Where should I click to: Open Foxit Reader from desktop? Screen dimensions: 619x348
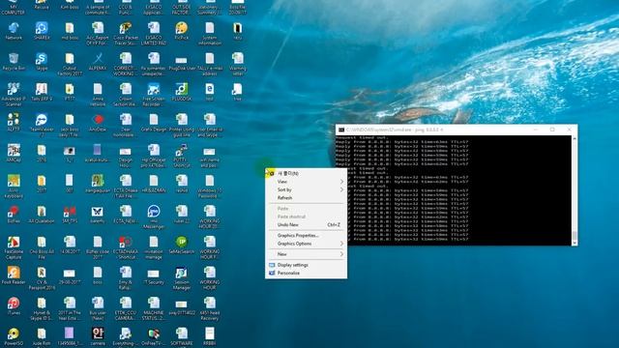14,275
